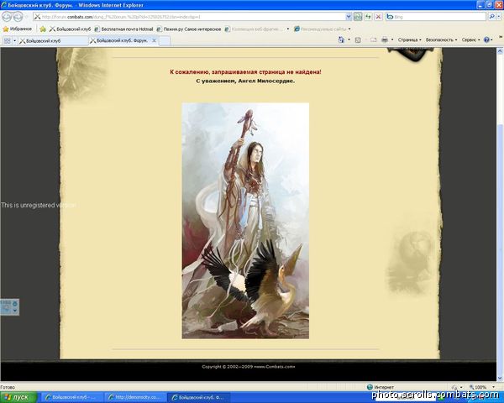Viewport: 504px width, 403px height.
Task: Open the Бесплатная почта Hotmail link
Action: tap(123, 29)
